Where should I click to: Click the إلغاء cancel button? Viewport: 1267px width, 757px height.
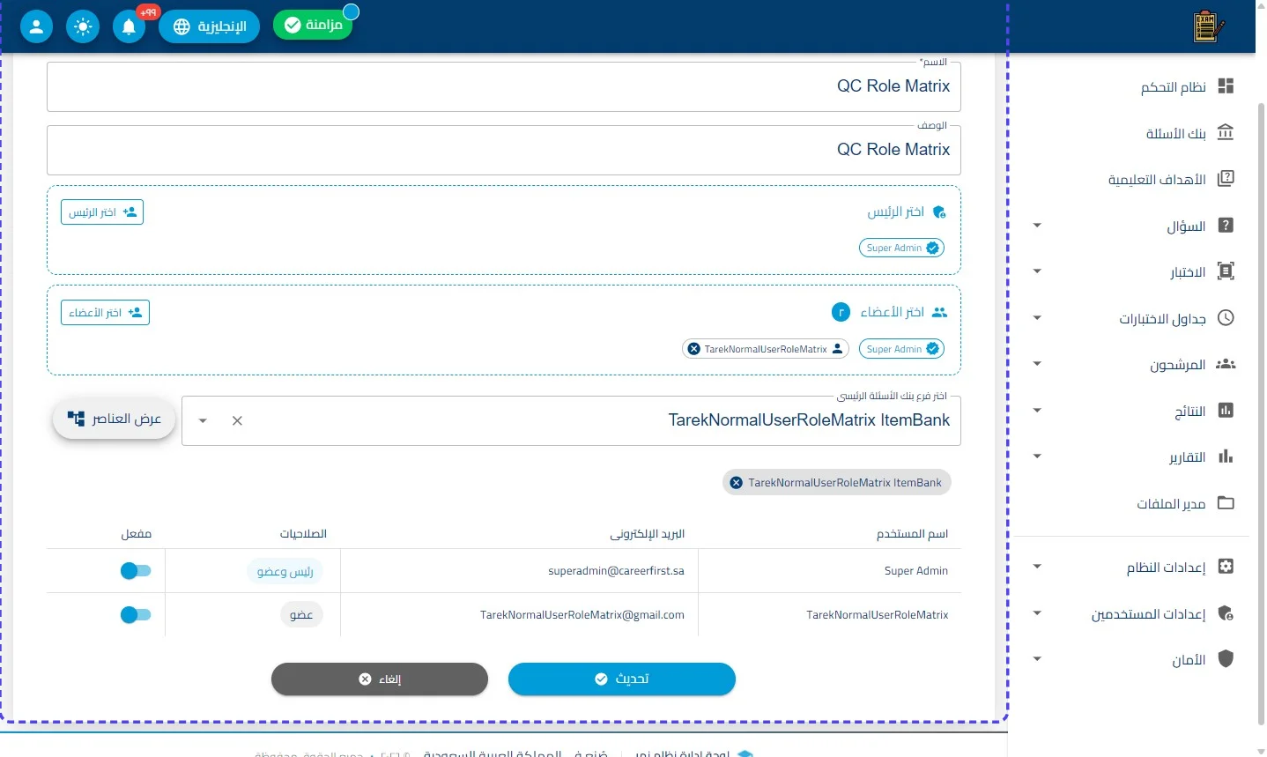tap(380, 679)
